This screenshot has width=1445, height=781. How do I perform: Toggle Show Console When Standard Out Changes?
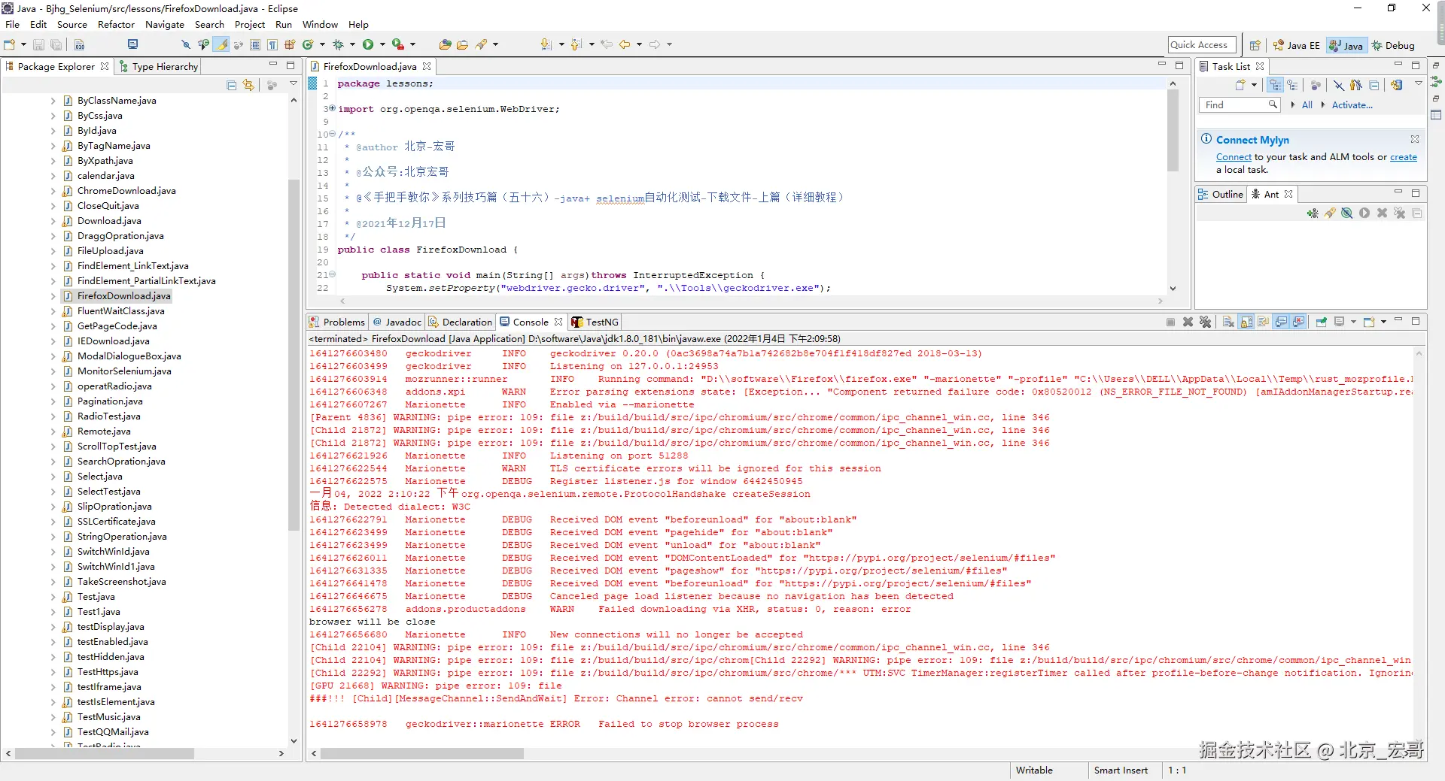point(1281,322)
